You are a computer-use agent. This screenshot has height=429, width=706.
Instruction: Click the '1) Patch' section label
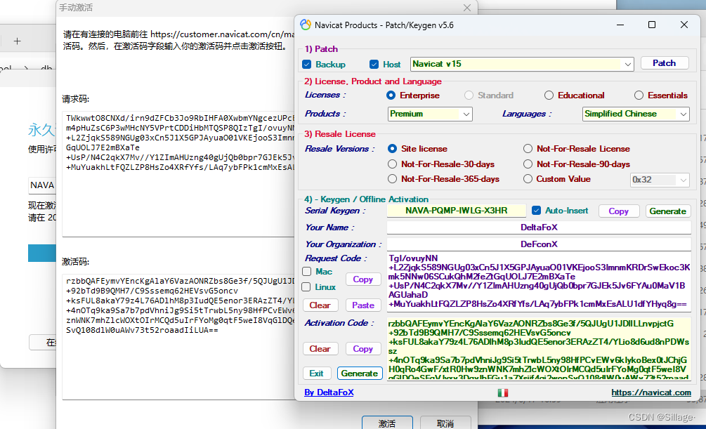[x=321, y=49]
